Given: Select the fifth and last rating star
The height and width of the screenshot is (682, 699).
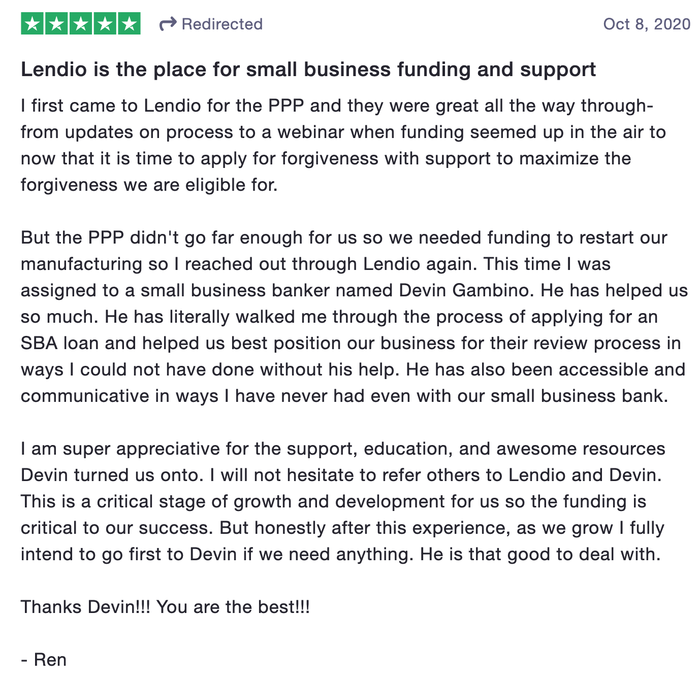Looking at the screenshot, I should tap(129, 24).
